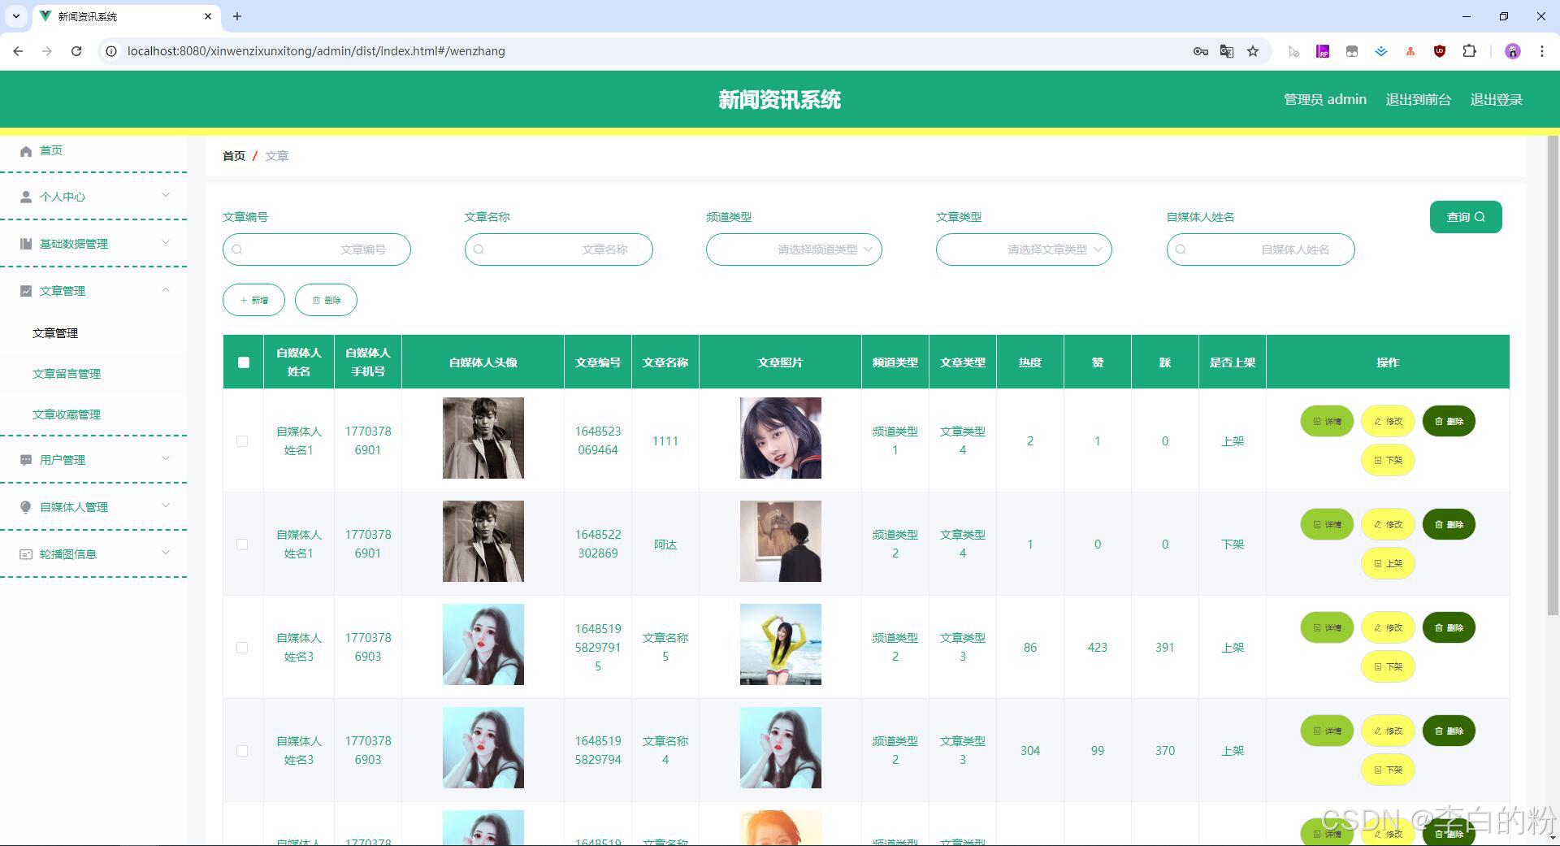Click the browser address bar URL
The image size is (1560, 846).
(316, 51)
